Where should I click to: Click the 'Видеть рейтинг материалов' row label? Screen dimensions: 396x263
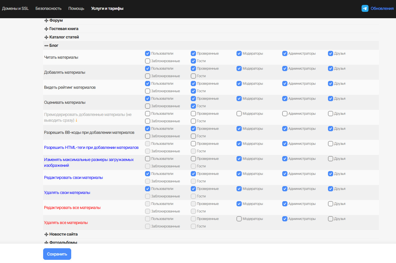pyautogui.click(x=70, y=87)
